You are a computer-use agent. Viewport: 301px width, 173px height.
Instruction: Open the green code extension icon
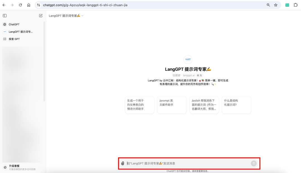[x=287, y=5]
